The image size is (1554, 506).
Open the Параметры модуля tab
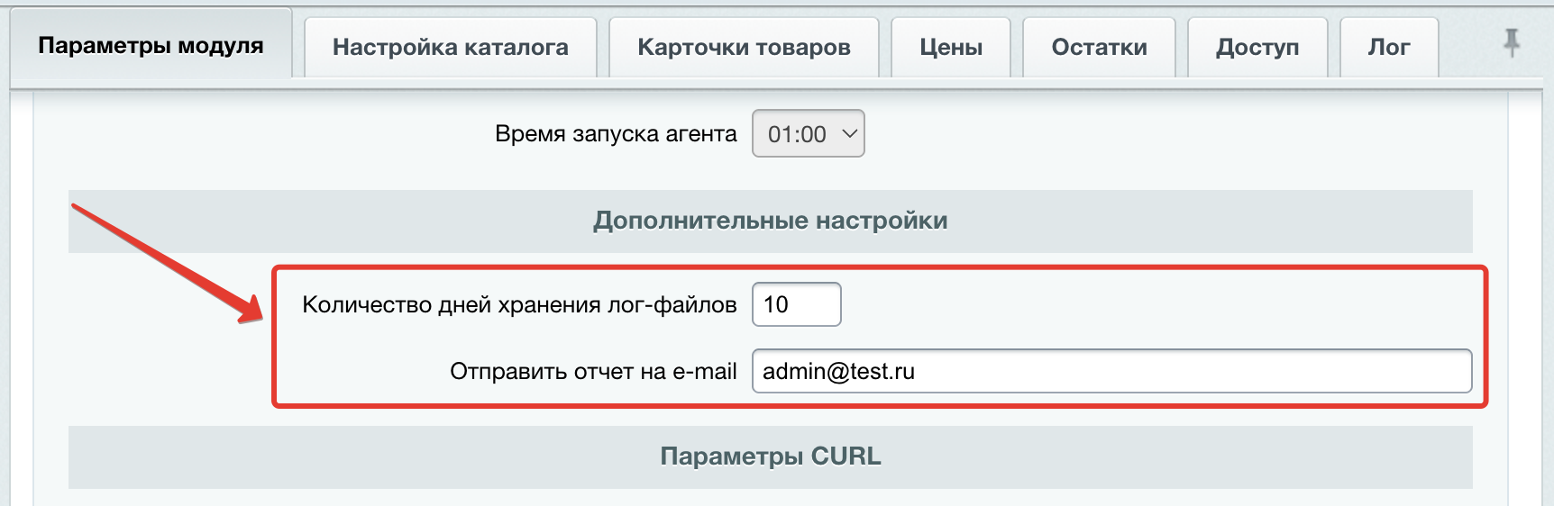(151, 46)
